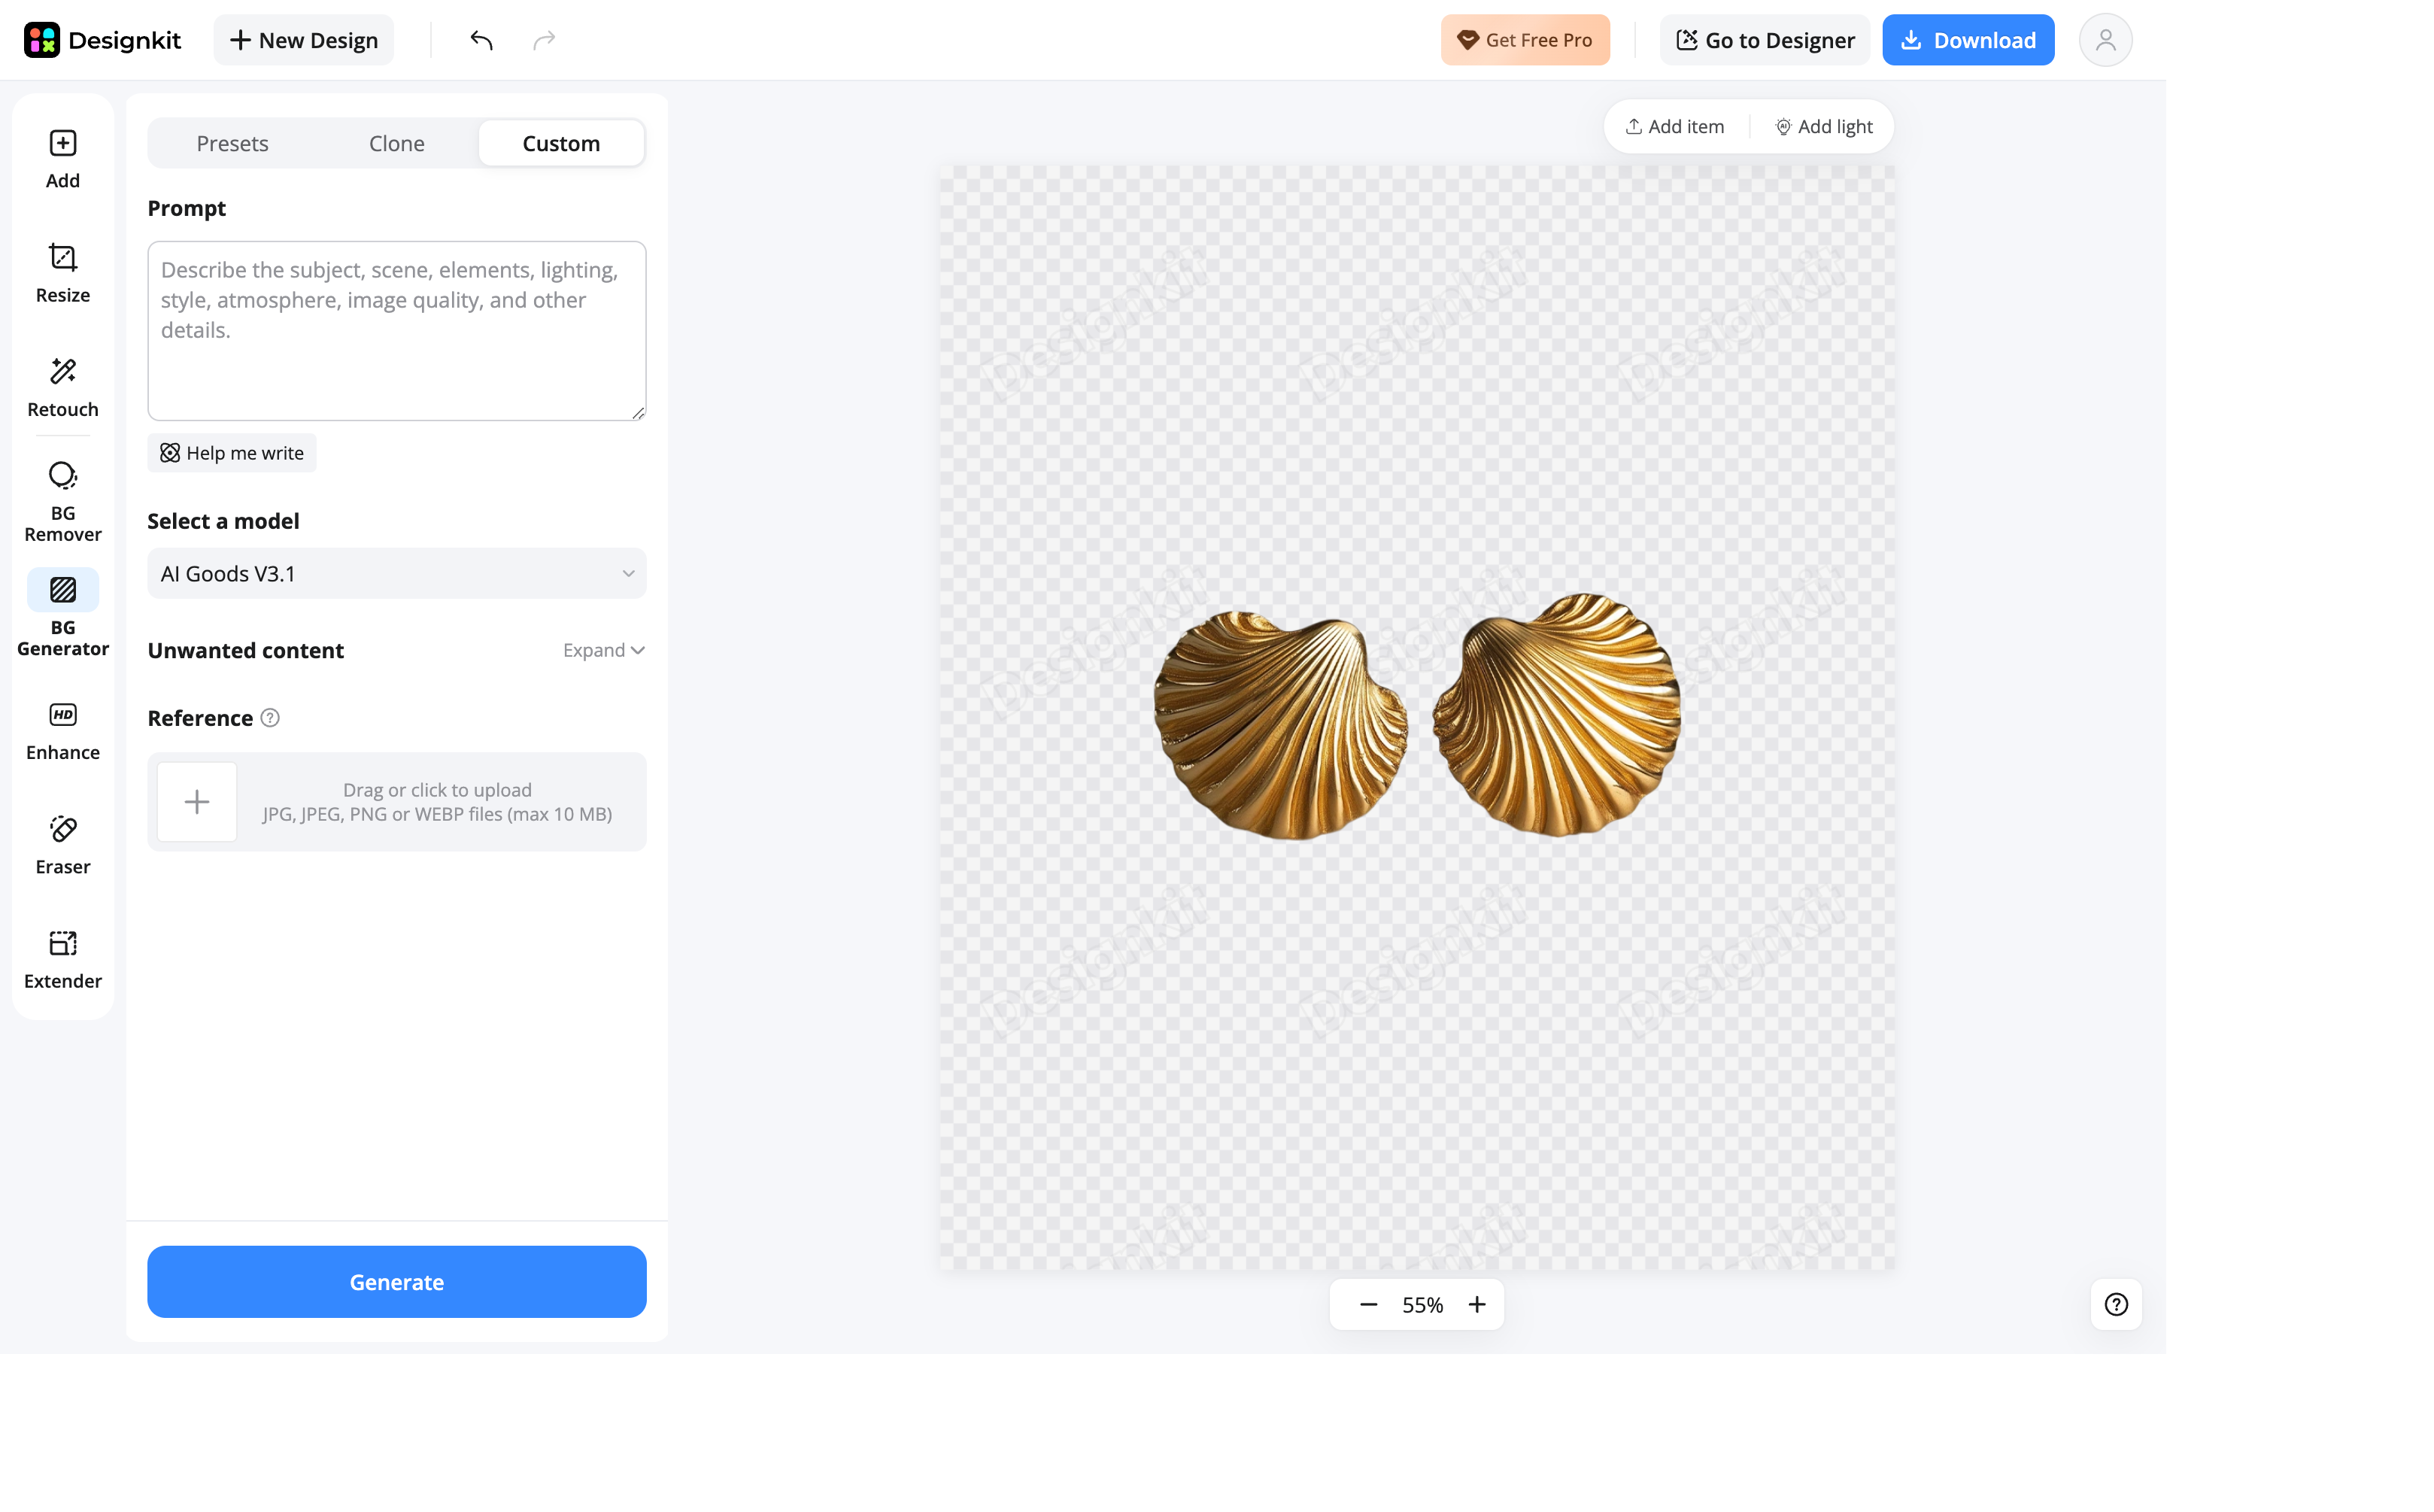Open the Add tool in sidebar
This screenshot has width=2434, height=1512.
click(63, 159)
